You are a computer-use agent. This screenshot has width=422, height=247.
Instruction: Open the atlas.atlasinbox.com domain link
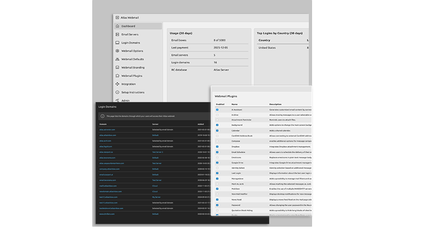coord(108,135)
